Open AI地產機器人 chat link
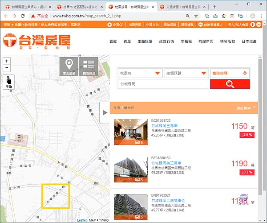Screen dimensions: 267x223 [210, 25]
